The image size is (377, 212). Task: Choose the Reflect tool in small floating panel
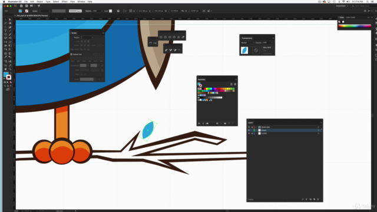coord(155,43)
